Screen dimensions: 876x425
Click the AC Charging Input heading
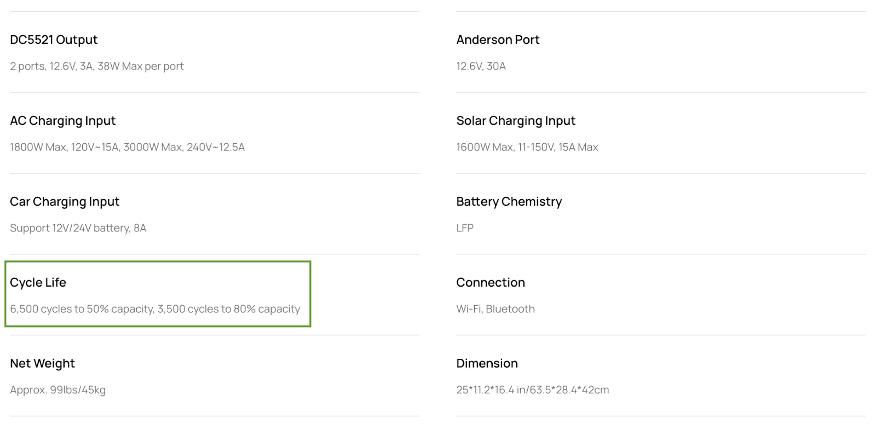[x=63, y=121]
